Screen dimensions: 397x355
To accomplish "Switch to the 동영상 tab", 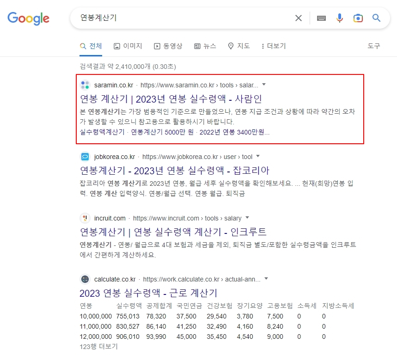I will 168,46.
